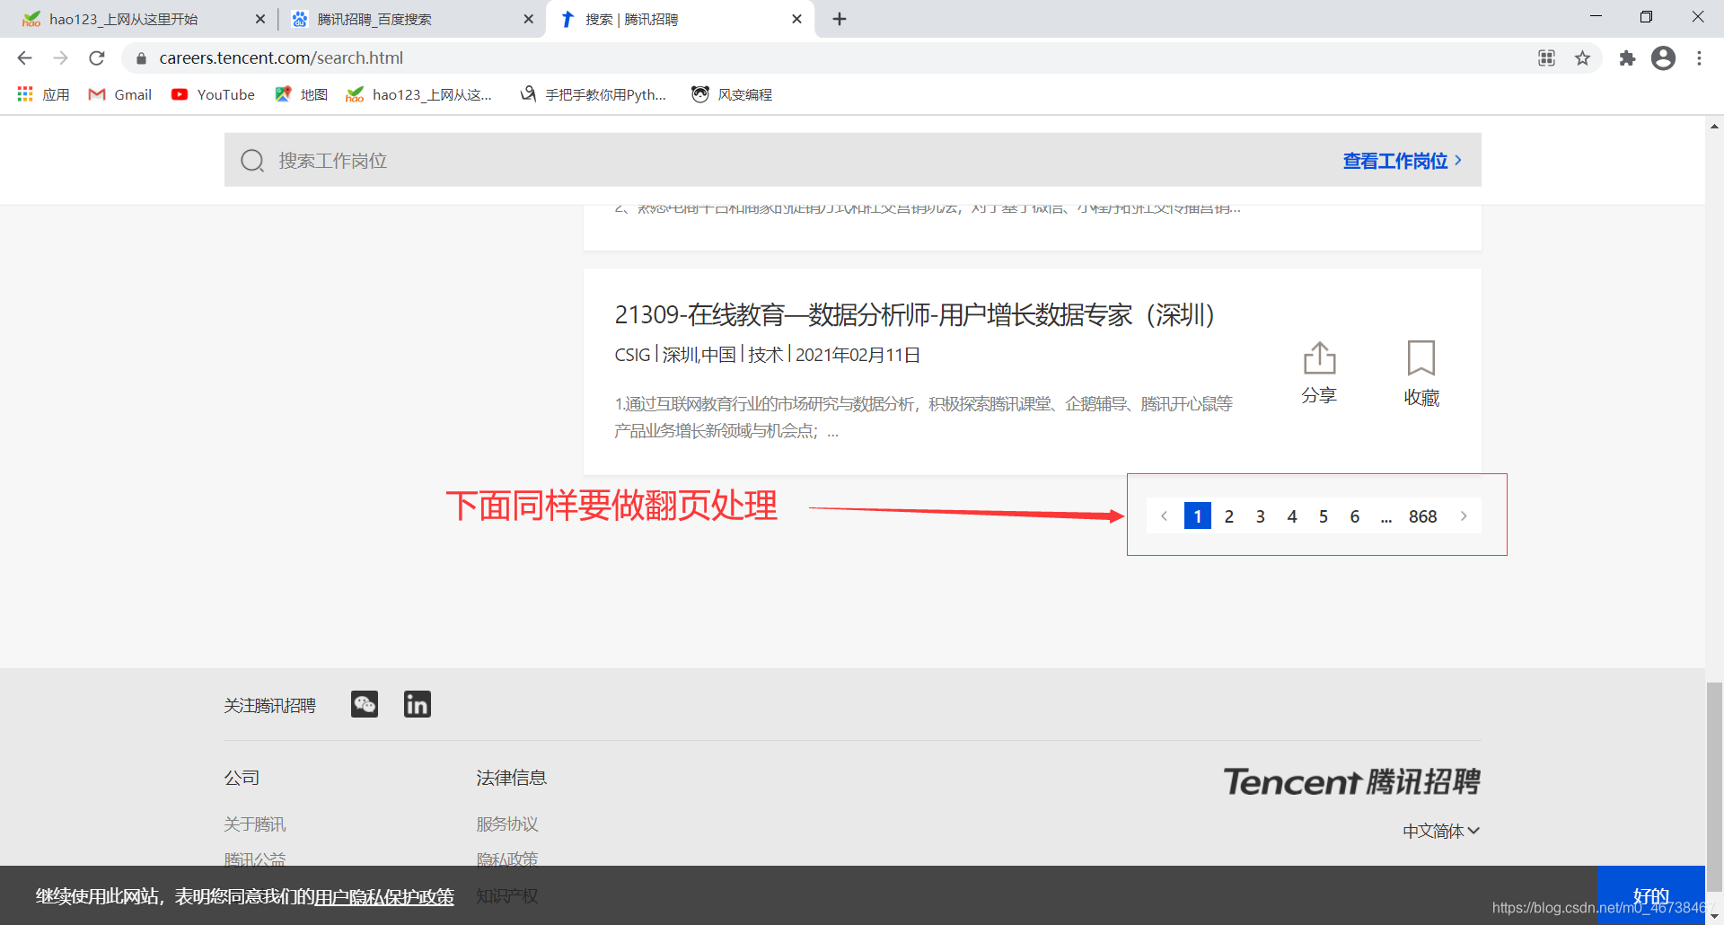Open the 风变编程 bookmark

732,94
